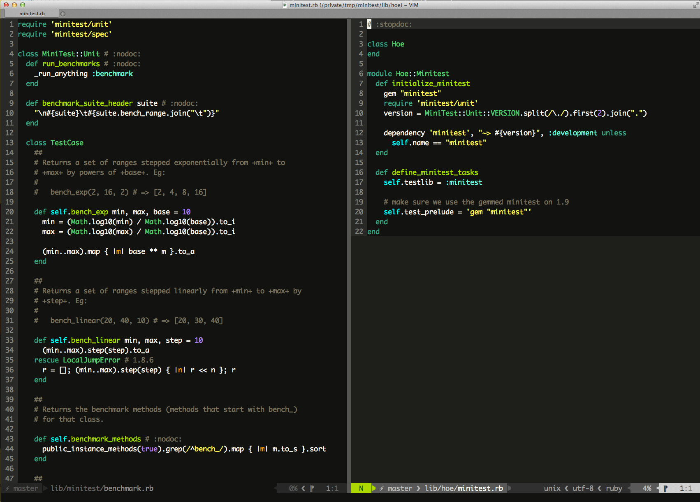
Task: Click the utf-8 encoding indicator
Action: (x=583, y=488)
